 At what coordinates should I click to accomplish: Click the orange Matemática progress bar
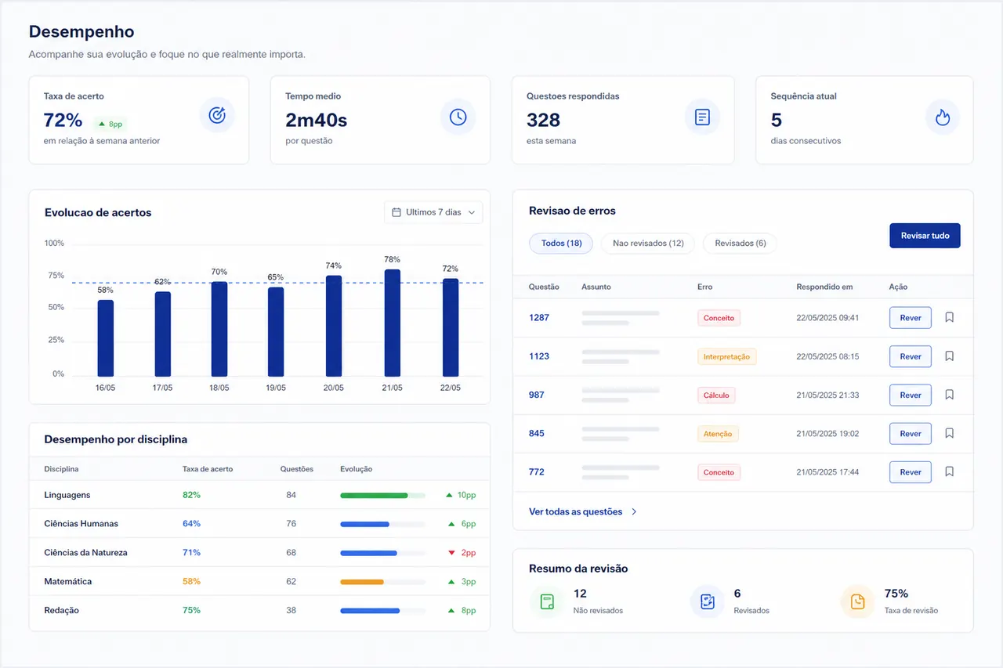click(x=362, y=582)
